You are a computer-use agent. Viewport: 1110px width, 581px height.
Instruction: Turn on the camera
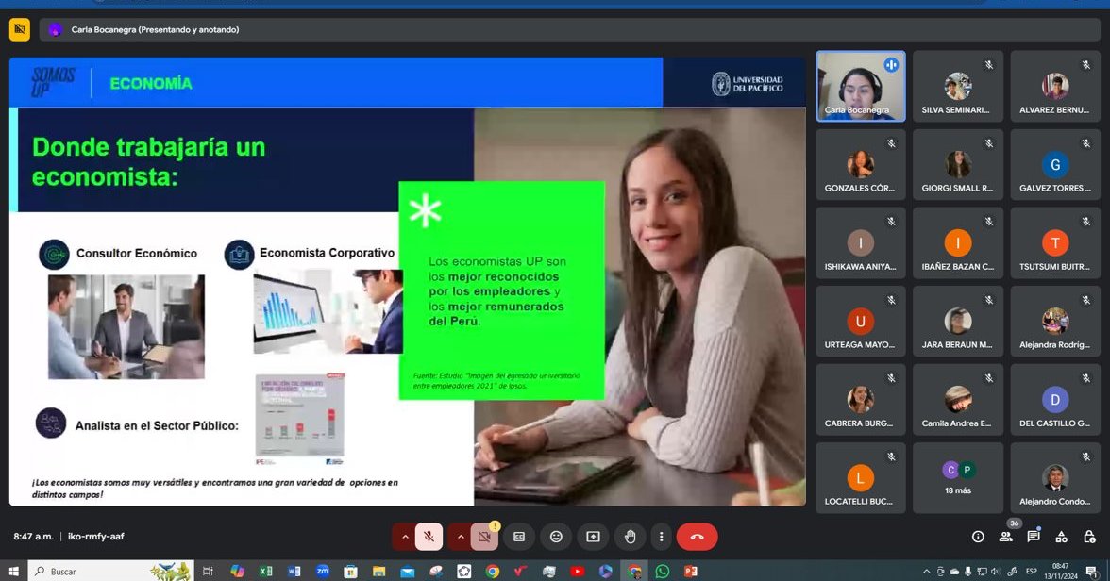[x=484, y=537]
